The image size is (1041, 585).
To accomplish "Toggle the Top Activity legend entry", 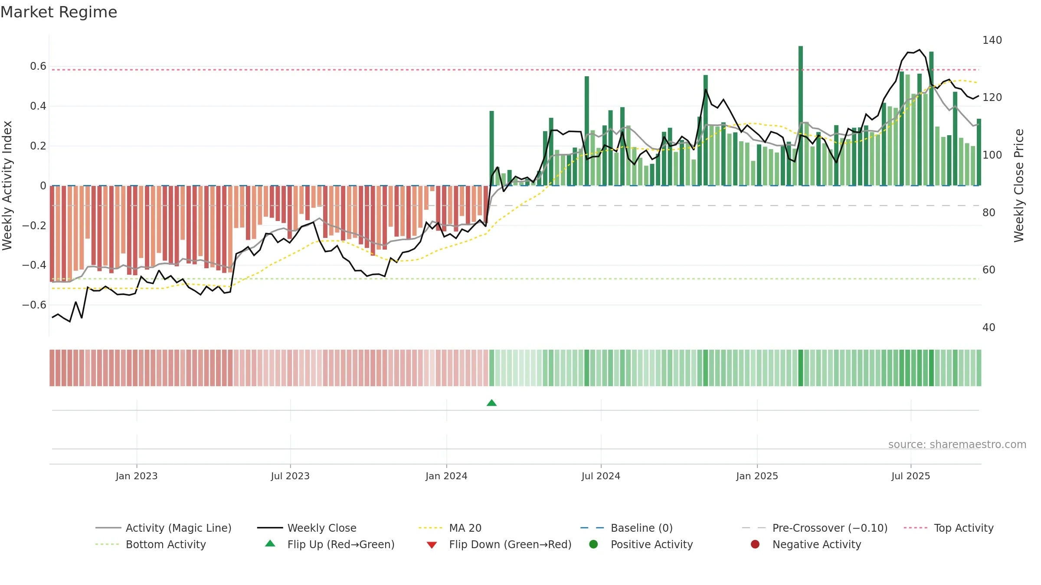I will [949, 528].
